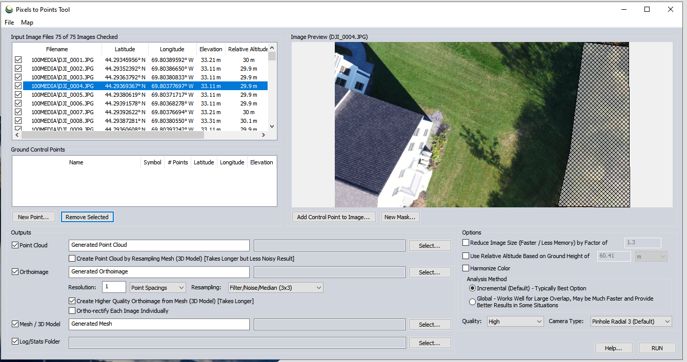The image size is (687, 362).
Task: Click the RUN button
Action: 657,348
